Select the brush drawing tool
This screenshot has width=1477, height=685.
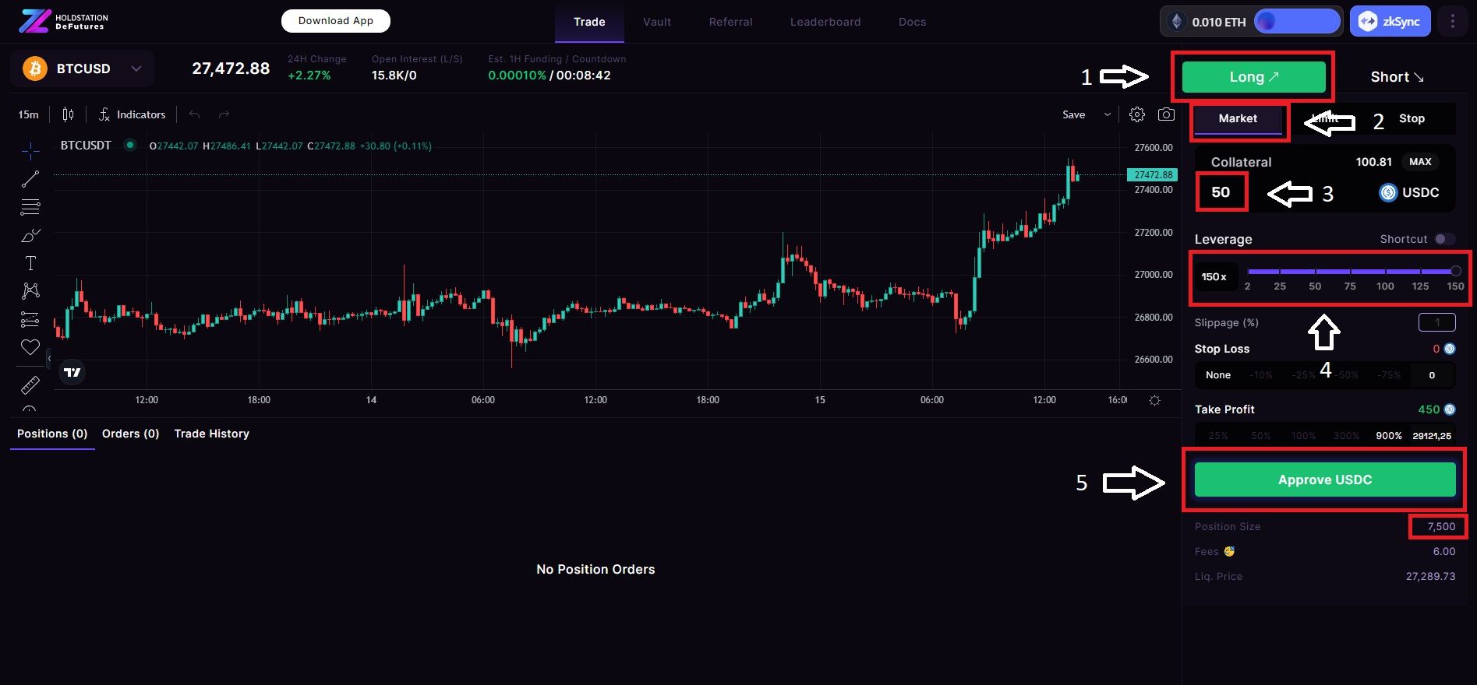30,235
